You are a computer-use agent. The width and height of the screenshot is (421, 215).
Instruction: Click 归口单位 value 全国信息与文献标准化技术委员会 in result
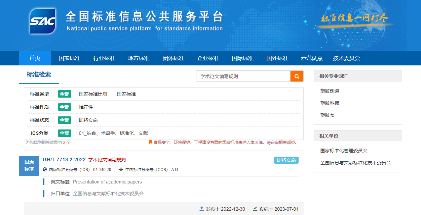[108, 194]
